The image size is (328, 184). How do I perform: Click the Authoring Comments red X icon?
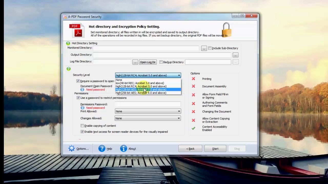[x=193, y=103]
